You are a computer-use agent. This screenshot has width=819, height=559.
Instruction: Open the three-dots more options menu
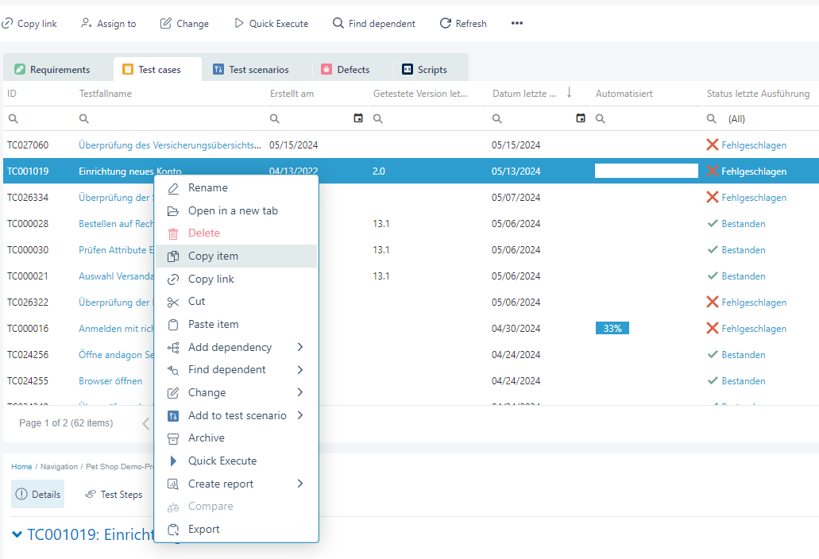[517, 24]
